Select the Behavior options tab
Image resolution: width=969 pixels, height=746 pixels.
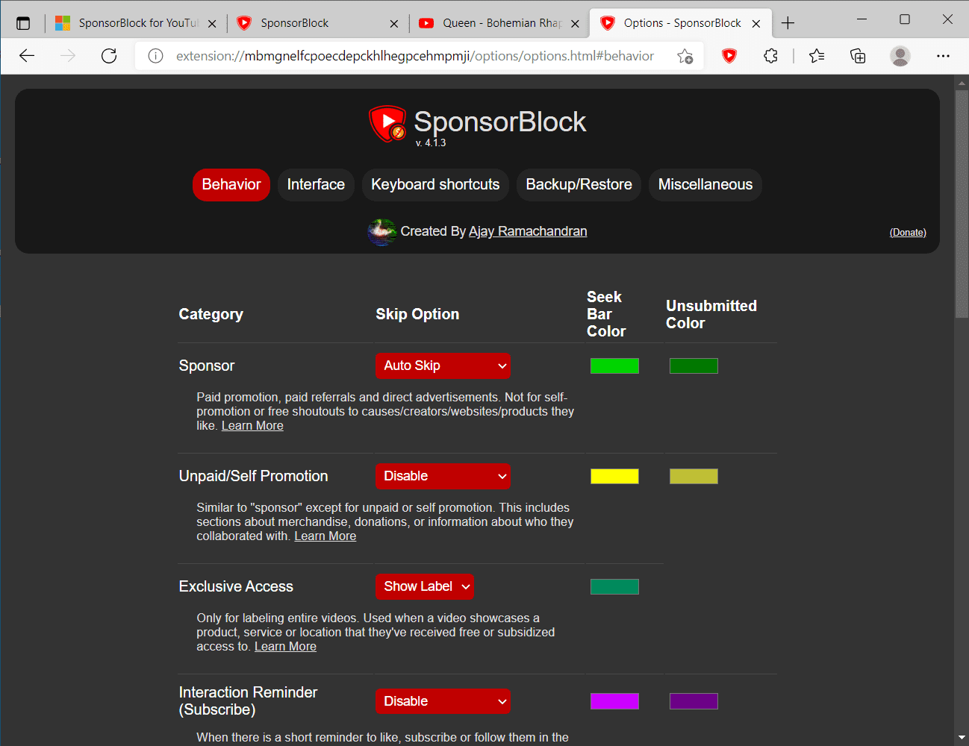[x=231, y=185]
